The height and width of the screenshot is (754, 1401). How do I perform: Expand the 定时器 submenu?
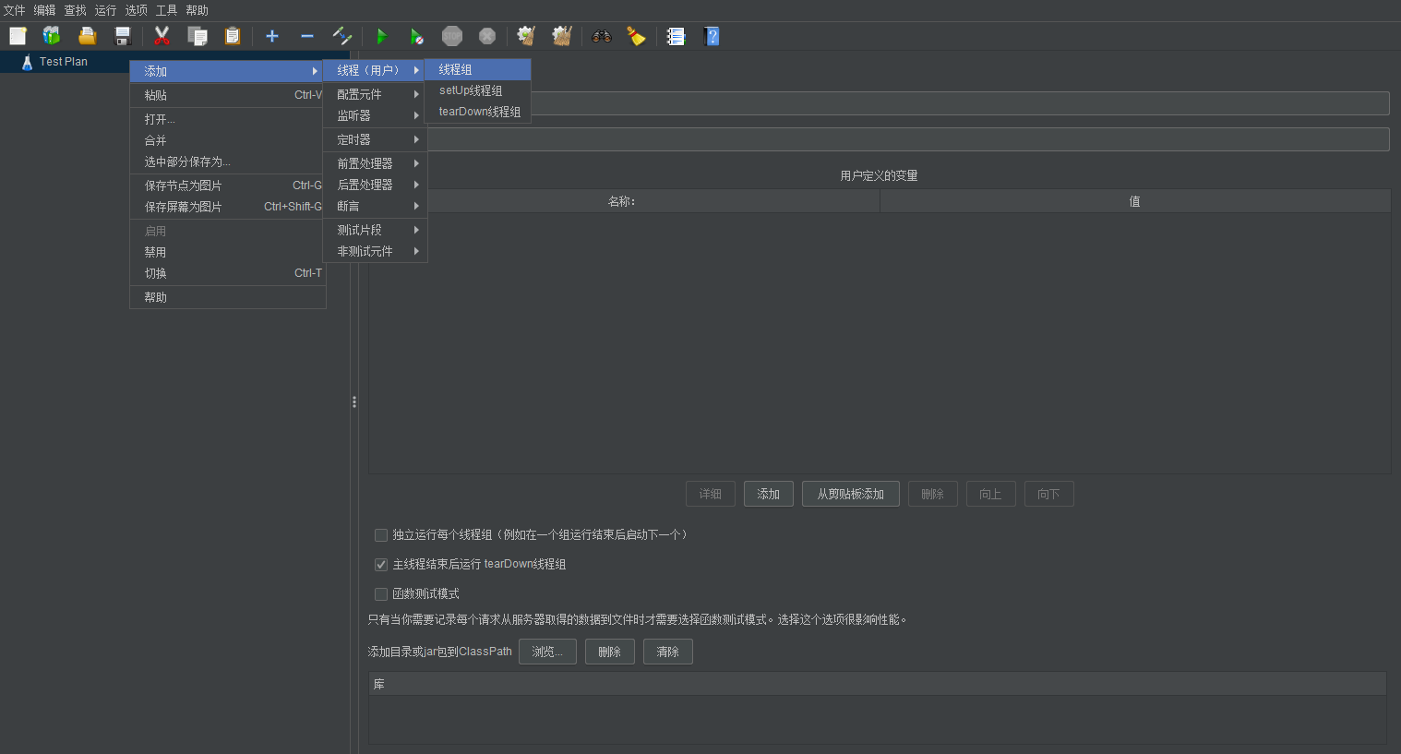375,139
